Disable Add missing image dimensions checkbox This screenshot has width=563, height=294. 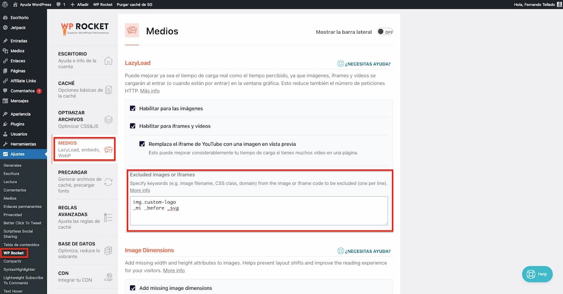pos(133,288)
